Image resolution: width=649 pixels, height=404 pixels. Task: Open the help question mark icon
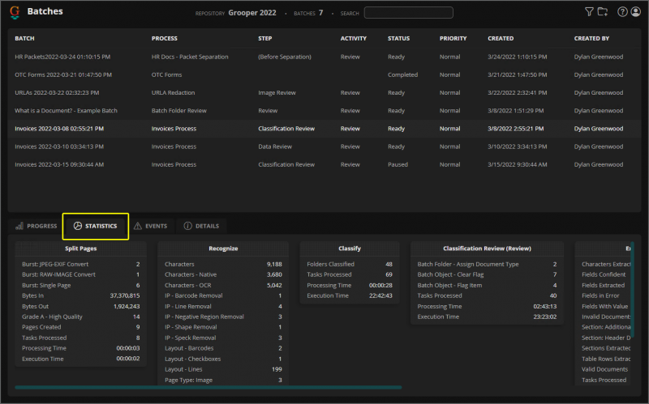(x=622, y=12)
